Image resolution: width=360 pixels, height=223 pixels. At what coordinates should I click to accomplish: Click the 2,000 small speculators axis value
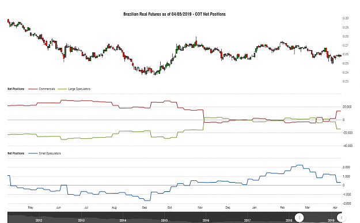[x=346, y=167]
